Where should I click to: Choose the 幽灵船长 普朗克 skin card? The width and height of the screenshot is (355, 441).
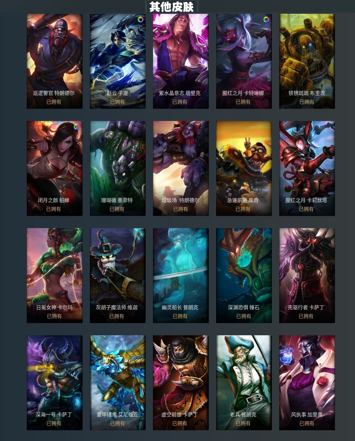coord(181,275)
